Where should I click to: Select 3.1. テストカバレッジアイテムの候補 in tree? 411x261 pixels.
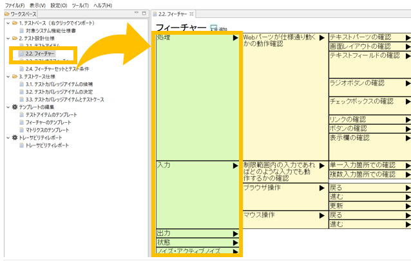point(59,84)
